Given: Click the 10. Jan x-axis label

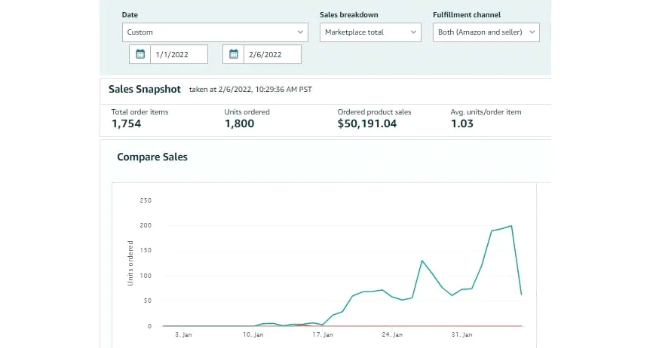Looking at the screenshot, I should 253,334.
